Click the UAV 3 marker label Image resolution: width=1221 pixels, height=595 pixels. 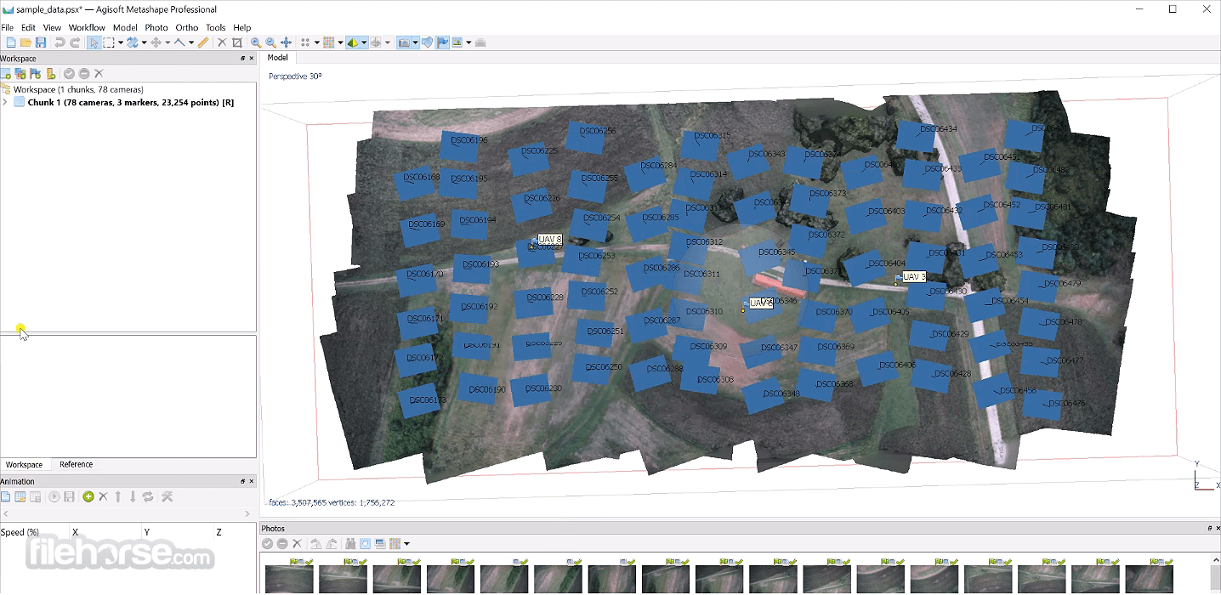click(913, 277)
